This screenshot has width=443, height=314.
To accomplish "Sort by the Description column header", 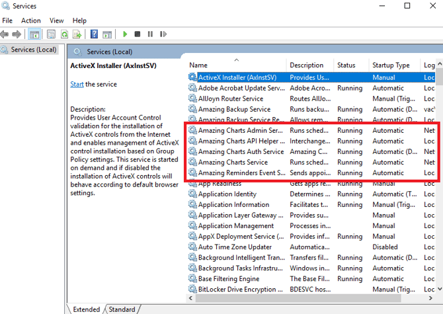I will click(x=310, y=65).
